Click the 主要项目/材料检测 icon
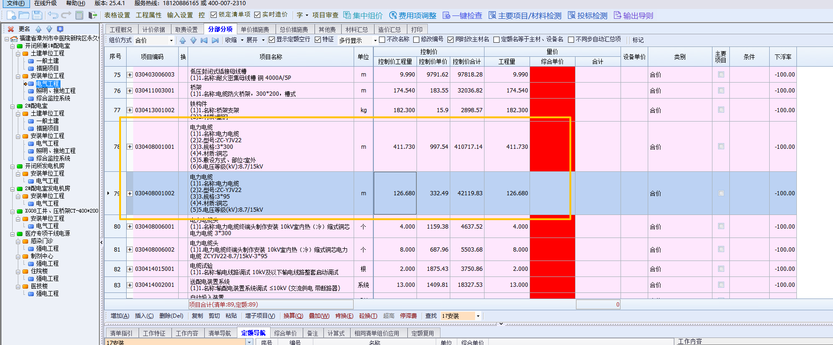Screen dimensions: 833x345 tap(492, 15)
